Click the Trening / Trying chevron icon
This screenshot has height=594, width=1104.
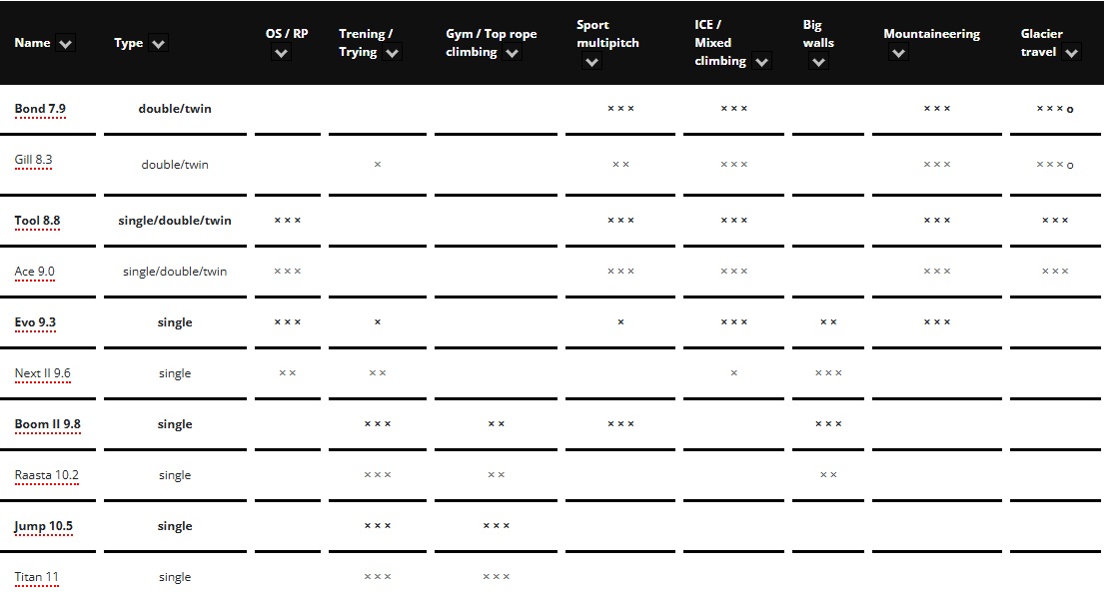(393, 53)
